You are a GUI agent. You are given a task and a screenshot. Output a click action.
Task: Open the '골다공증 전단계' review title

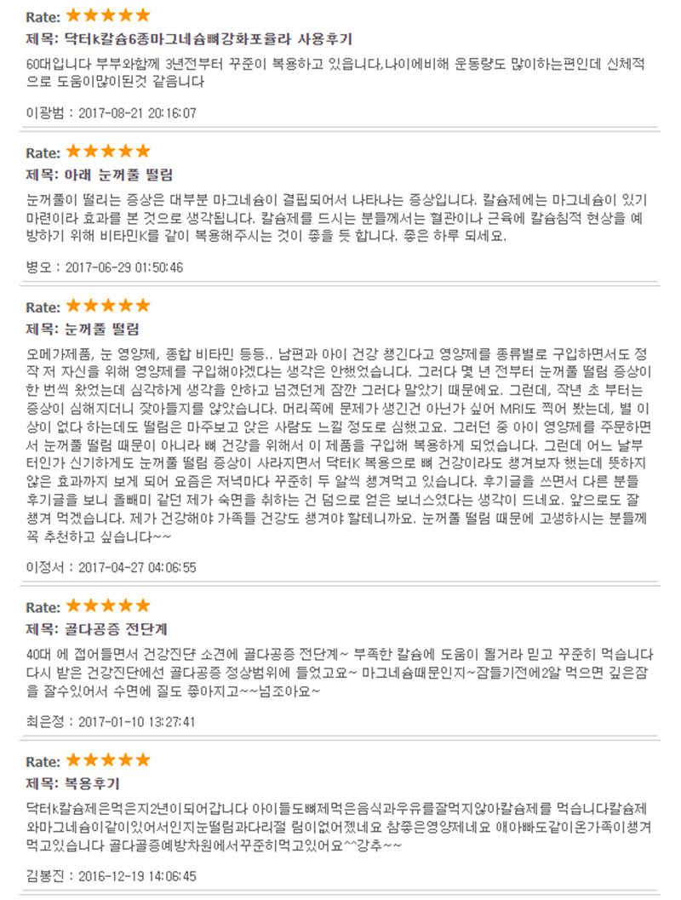(115, 629)
